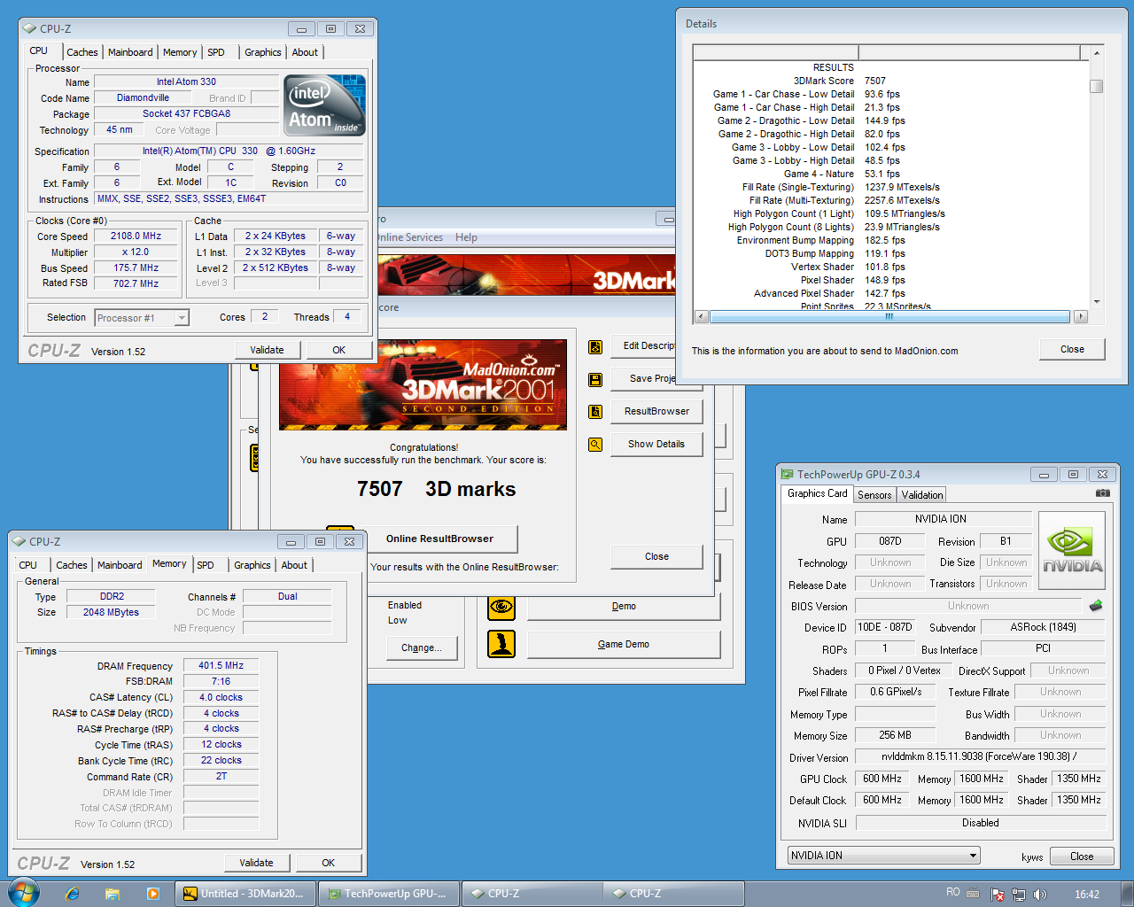Click the RO language indicator
1134x907 pixels.
point(953,893)
